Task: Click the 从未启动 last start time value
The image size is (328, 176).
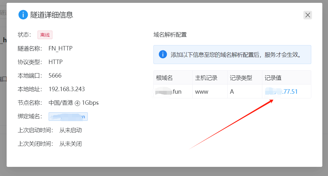Action: [70, 130]
